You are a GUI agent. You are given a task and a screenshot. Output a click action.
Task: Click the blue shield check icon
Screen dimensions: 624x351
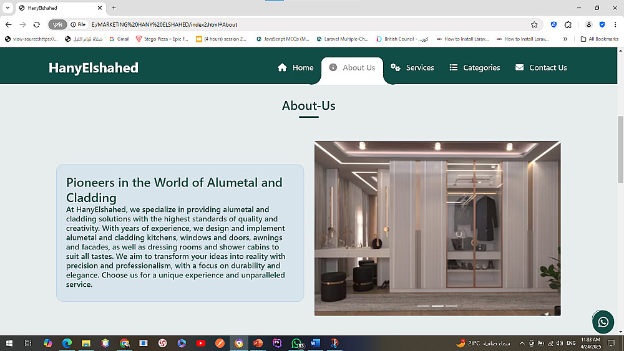(602, 25)
